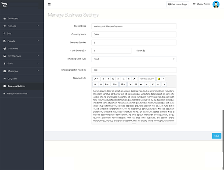224x170 pixels.
Task: Open Dashboard from sidebar
Action: point(22,19)
